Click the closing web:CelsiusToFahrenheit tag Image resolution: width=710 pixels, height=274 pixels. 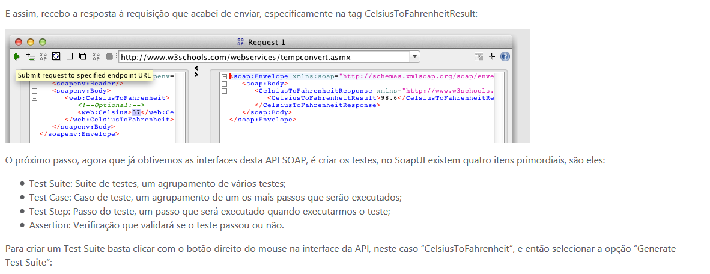point(120,119)
